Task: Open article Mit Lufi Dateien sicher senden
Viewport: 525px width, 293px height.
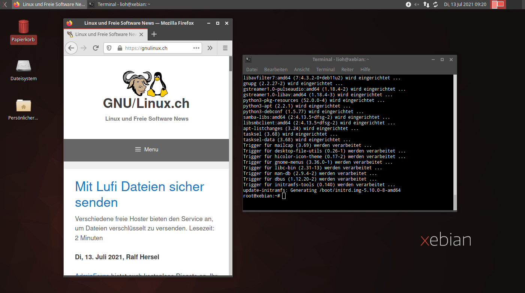Action: pos(139,194)
